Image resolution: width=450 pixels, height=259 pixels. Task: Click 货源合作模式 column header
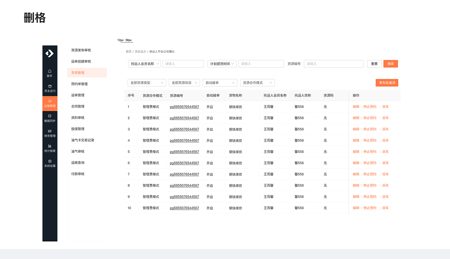click(x=153, y=96)
